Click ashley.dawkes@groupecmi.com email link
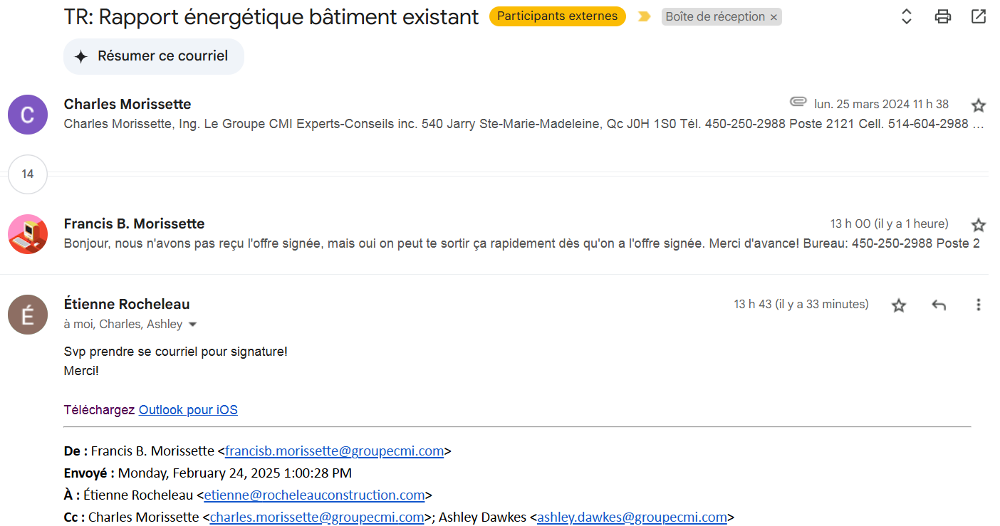Screen dimensions: 1000x526 632,517
